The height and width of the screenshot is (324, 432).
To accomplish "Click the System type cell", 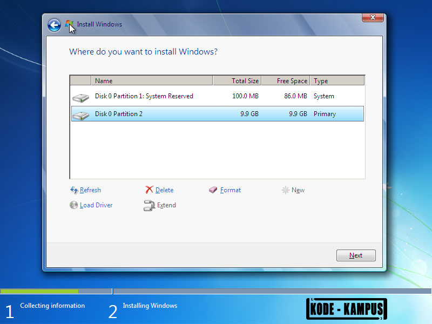I will point(323,96).
